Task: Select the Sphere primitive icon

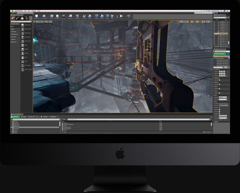Action: pos(23,49)
